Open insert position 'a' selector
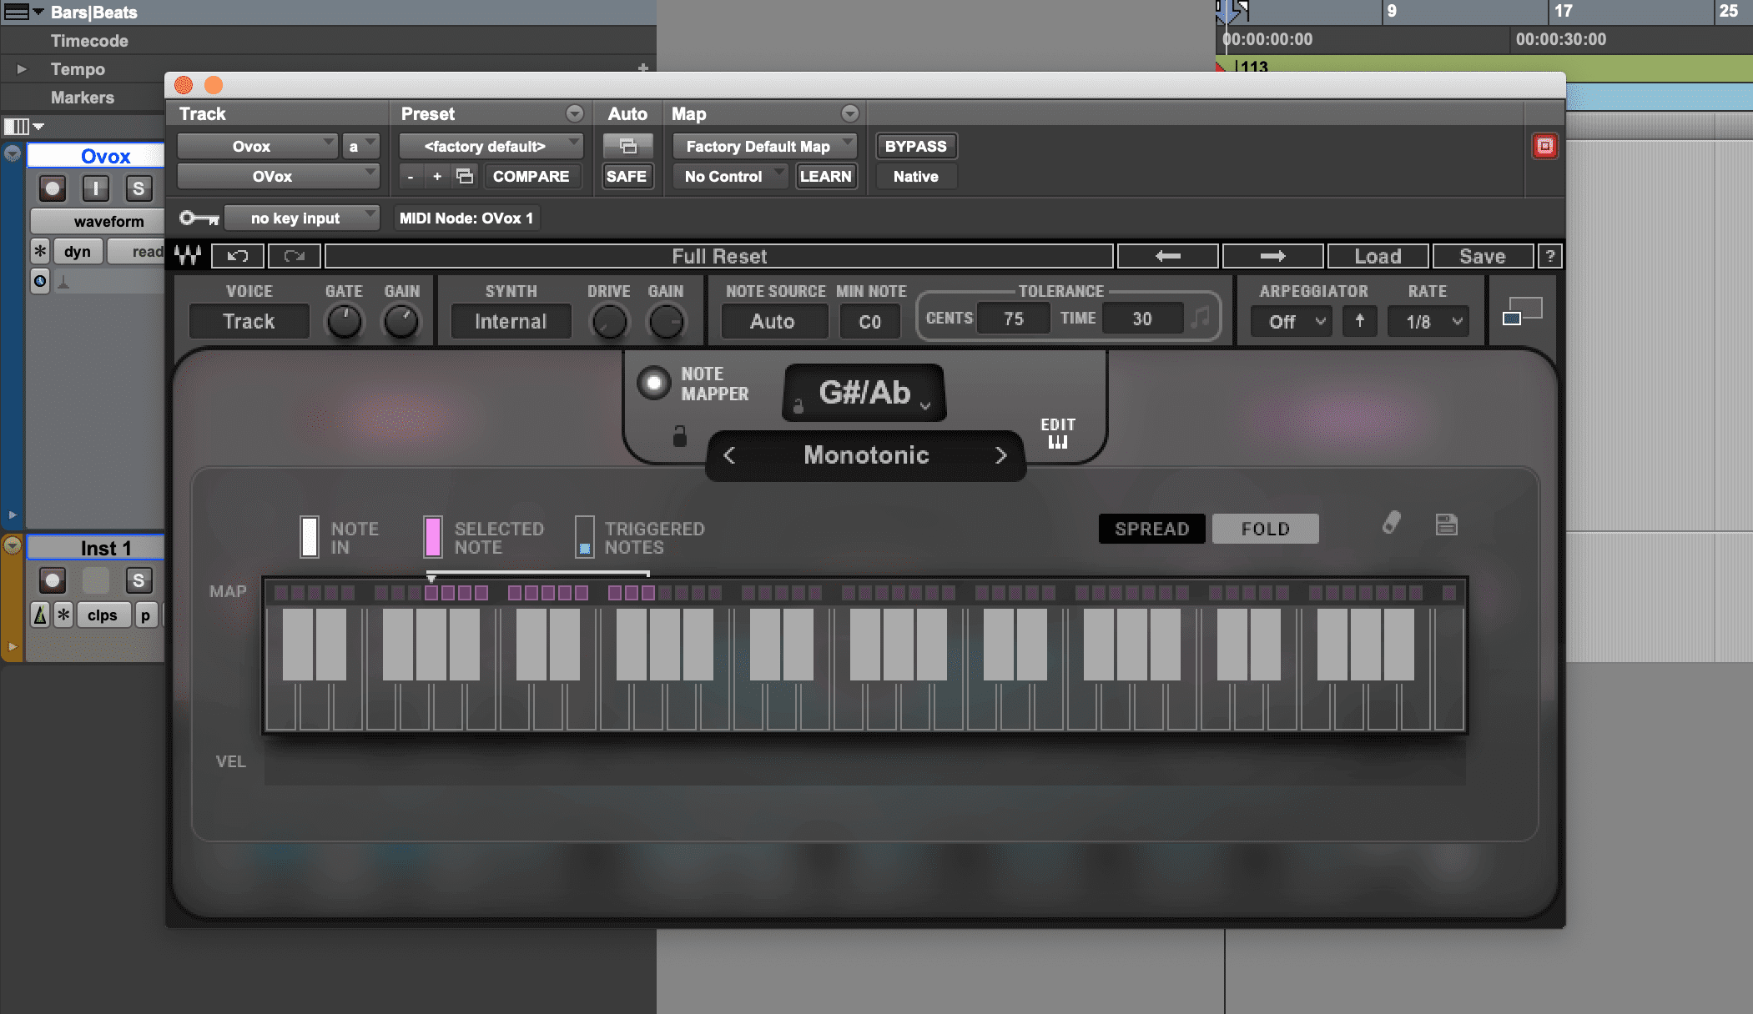 360,146
